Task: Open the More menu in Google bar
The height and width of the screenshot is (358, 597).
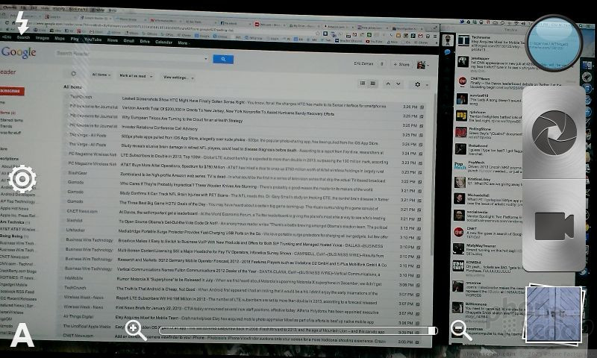Action: coord(183,43)
